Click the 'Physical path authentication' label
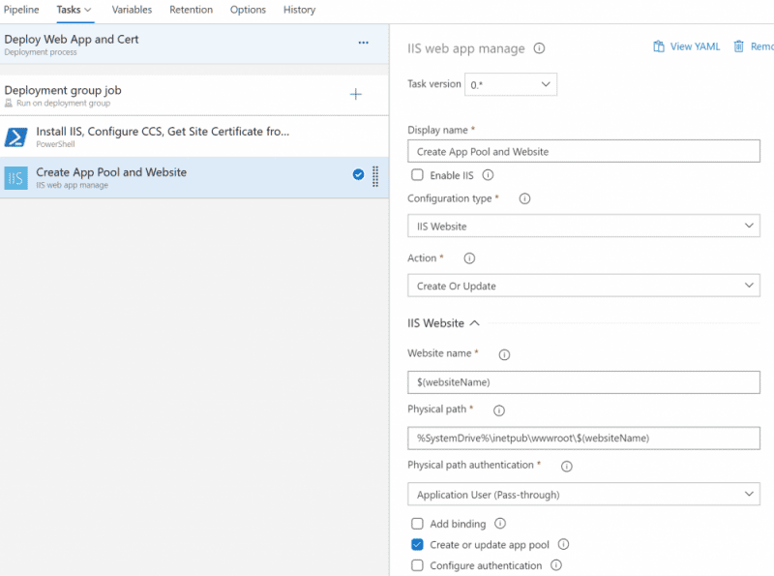 (470, 465)
